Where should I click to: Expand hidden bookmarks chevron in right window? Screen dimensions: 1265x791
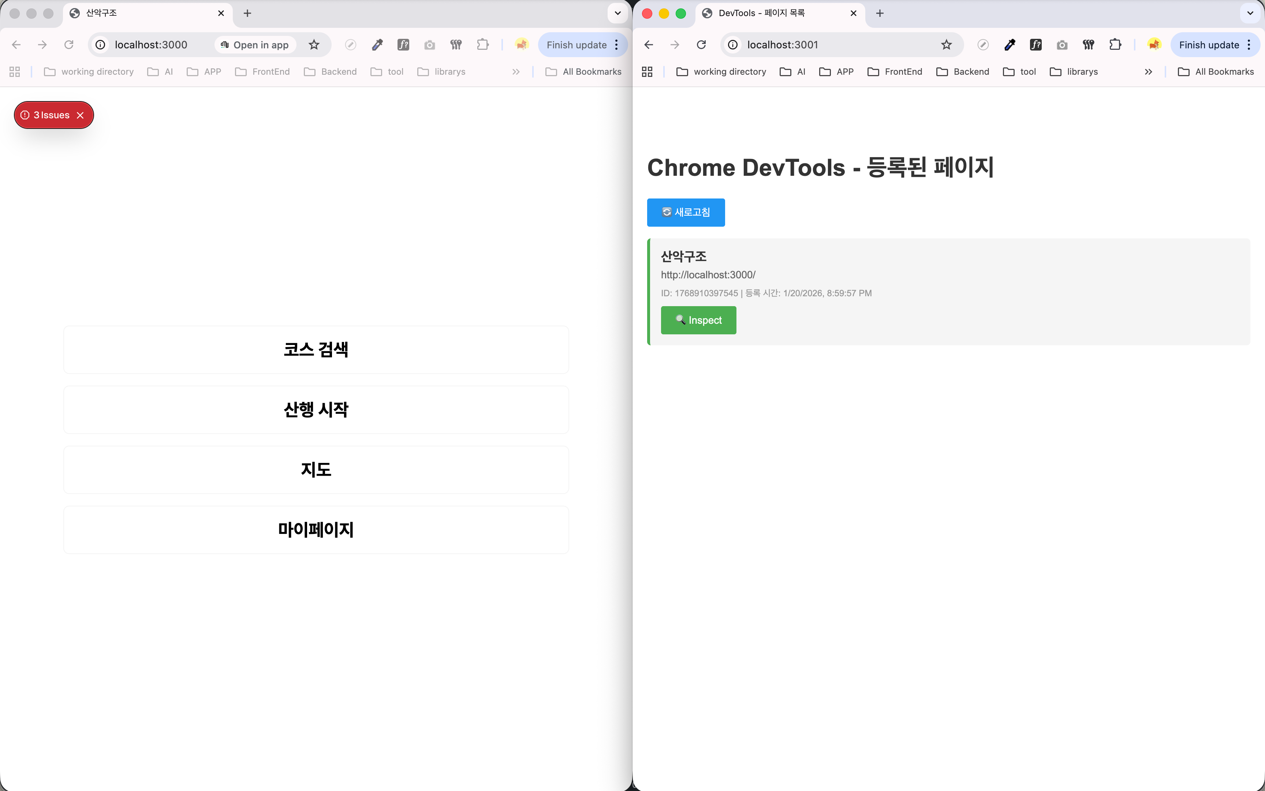tap(1148, 72)
